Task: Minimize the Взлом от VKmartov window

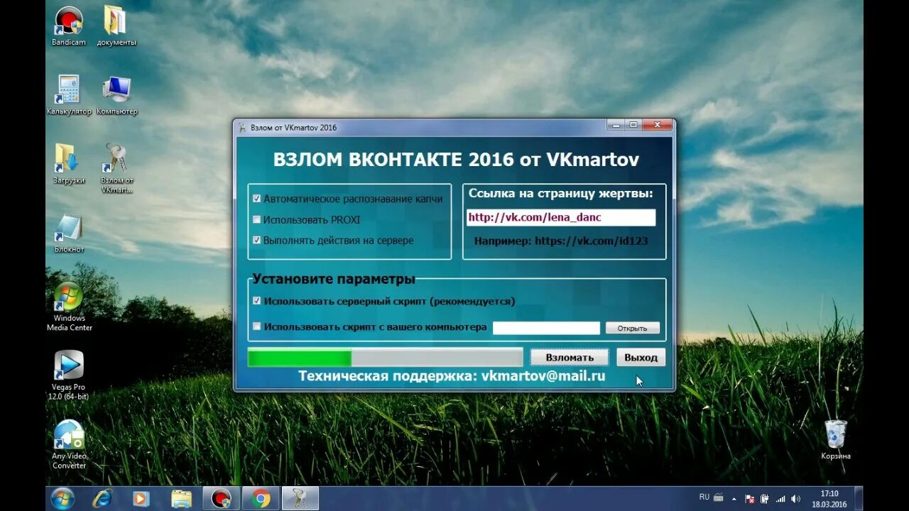Action: point(615,125)
